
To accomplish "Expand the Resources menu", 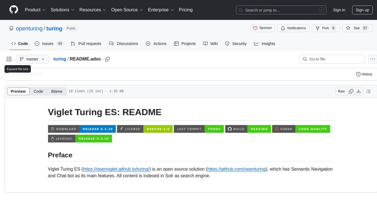I will pos(93,10).
